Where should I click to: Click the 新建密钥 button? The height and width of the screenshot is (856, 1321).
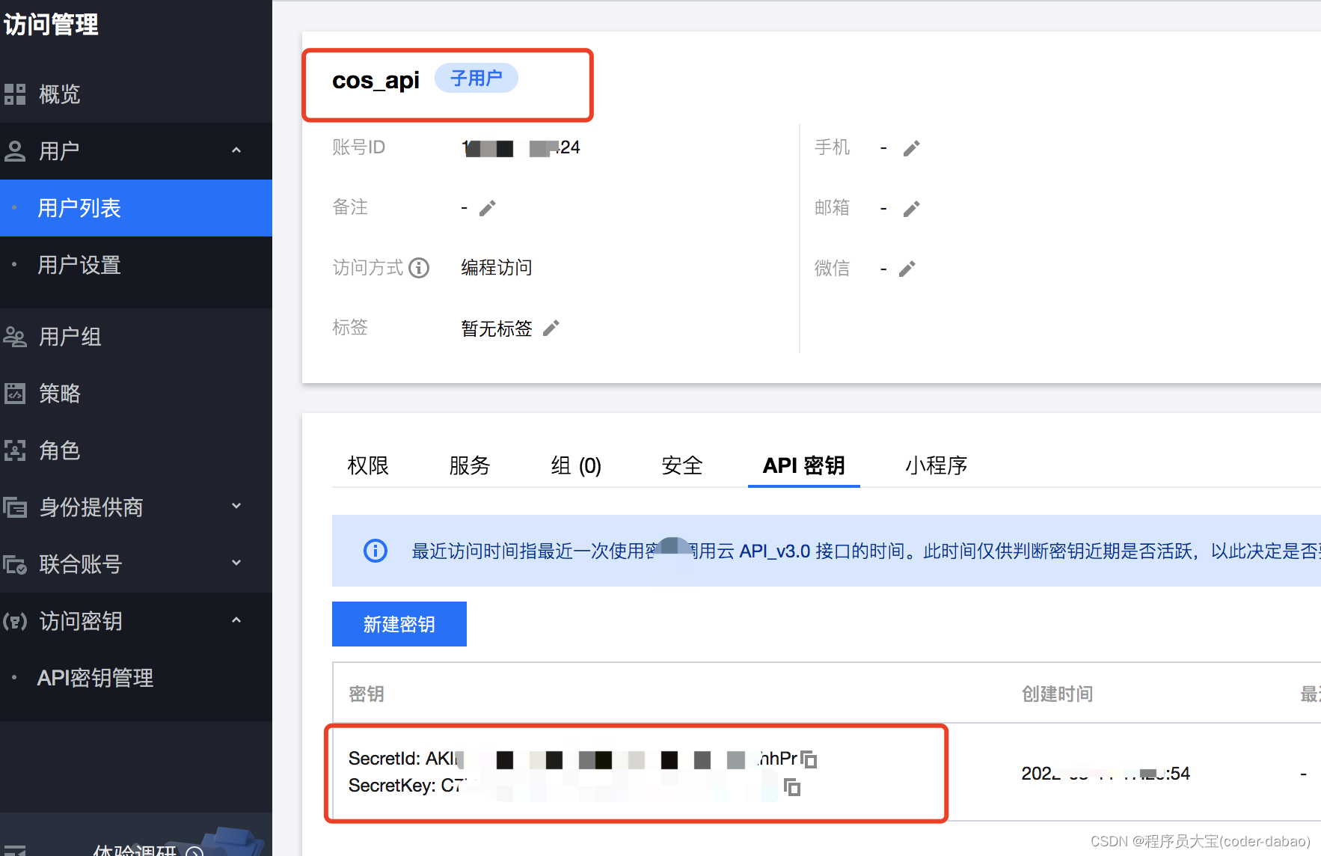(x=399, y=624)
